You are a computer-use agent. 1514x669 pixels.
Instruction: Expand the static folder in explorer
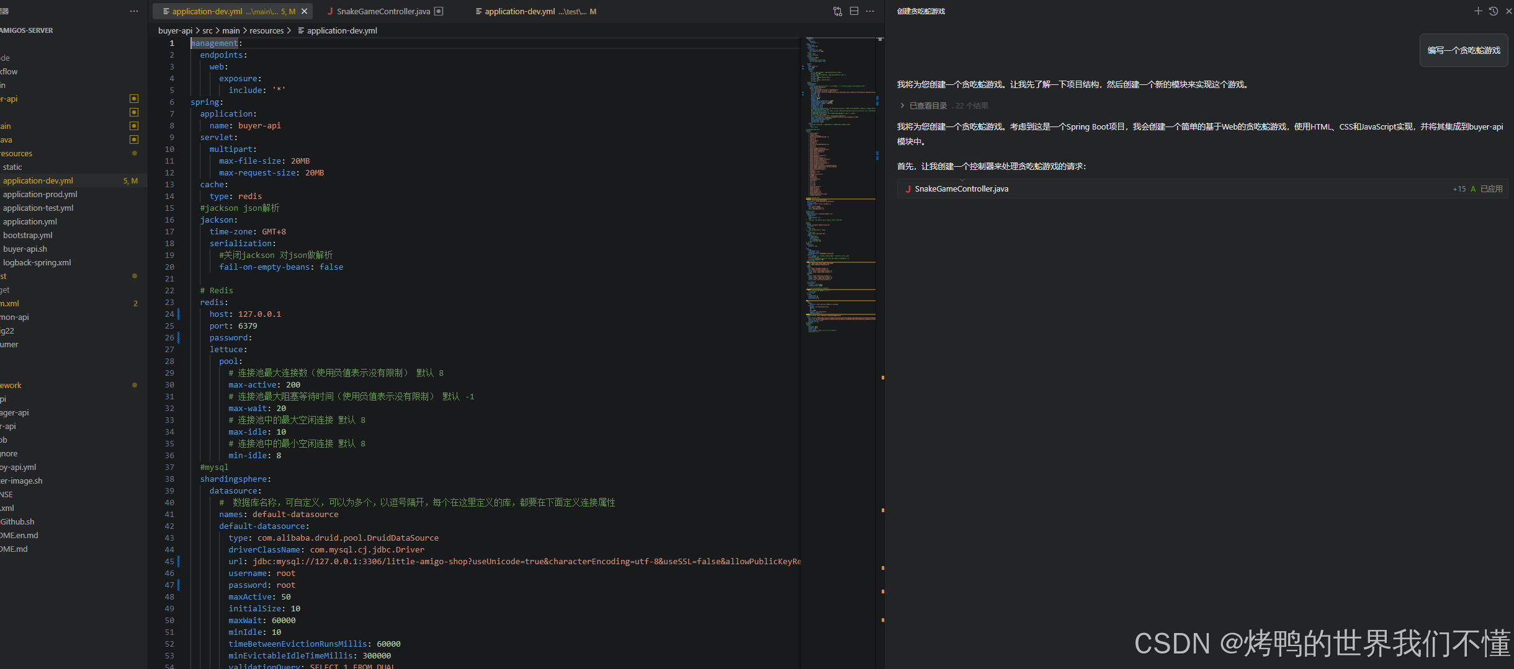[x=12, y=167]
